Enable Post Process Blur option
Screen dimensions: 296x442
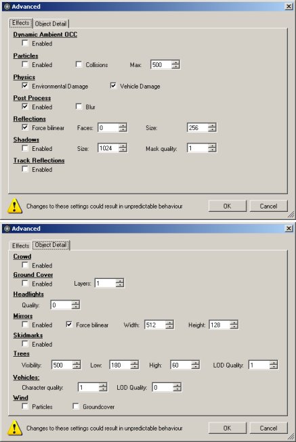click(x=79, y=106)
